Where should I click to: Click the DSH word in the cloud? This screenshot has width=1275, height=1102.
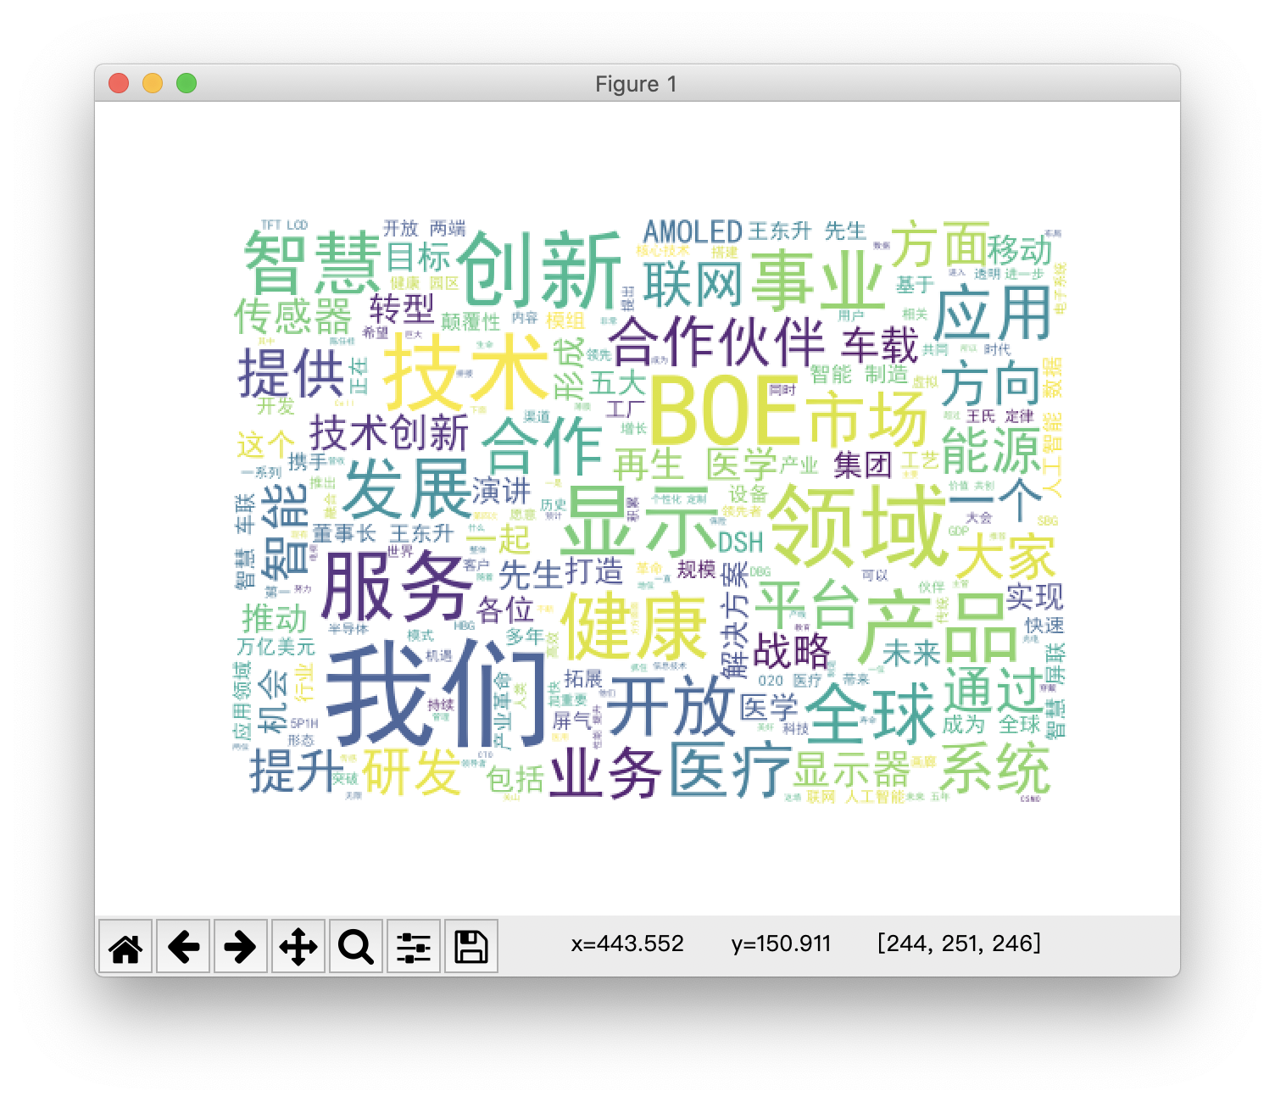[741, 543]
